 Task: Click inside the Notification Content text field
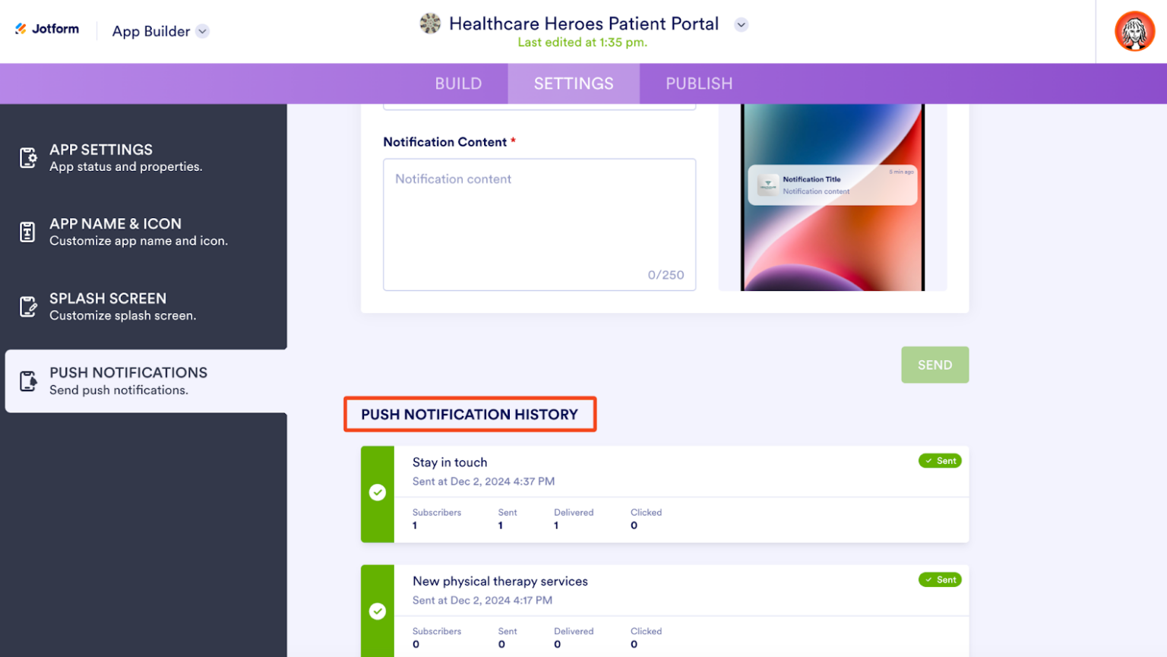coord(539,224)
